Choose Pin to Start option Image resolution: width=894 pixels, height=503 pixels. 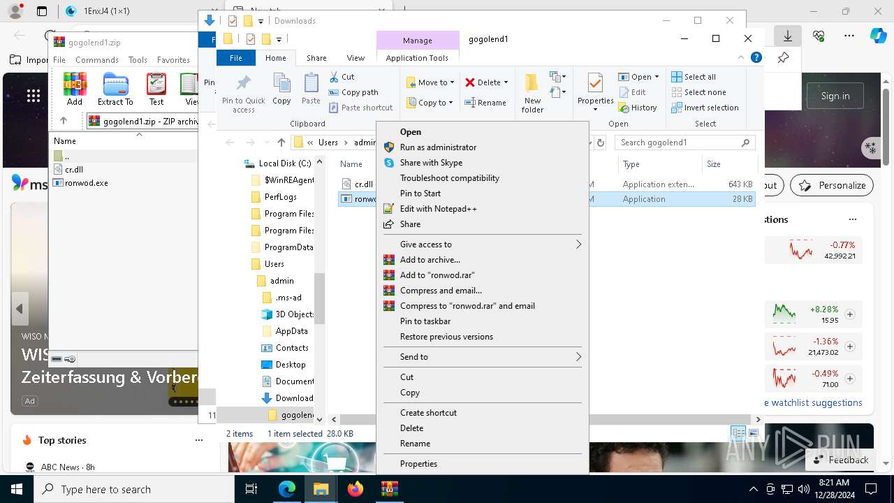[420, 194]
